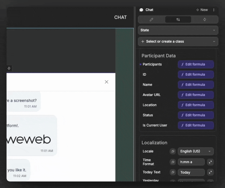Click Edit formula for Participants
Screen dimensions: 225x188
(196, 64)
